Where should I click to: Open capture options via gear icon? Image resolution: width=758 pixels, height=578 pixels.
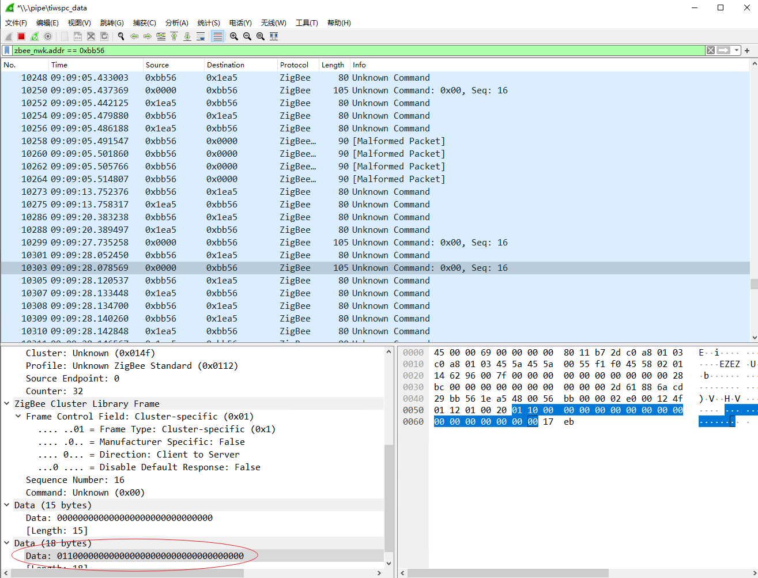point(48,36)
